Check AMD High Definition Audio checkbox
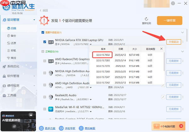 tap(45, 85)
